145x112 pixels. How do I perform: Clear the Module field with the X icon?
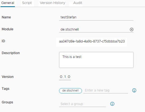tap(132, 30)
